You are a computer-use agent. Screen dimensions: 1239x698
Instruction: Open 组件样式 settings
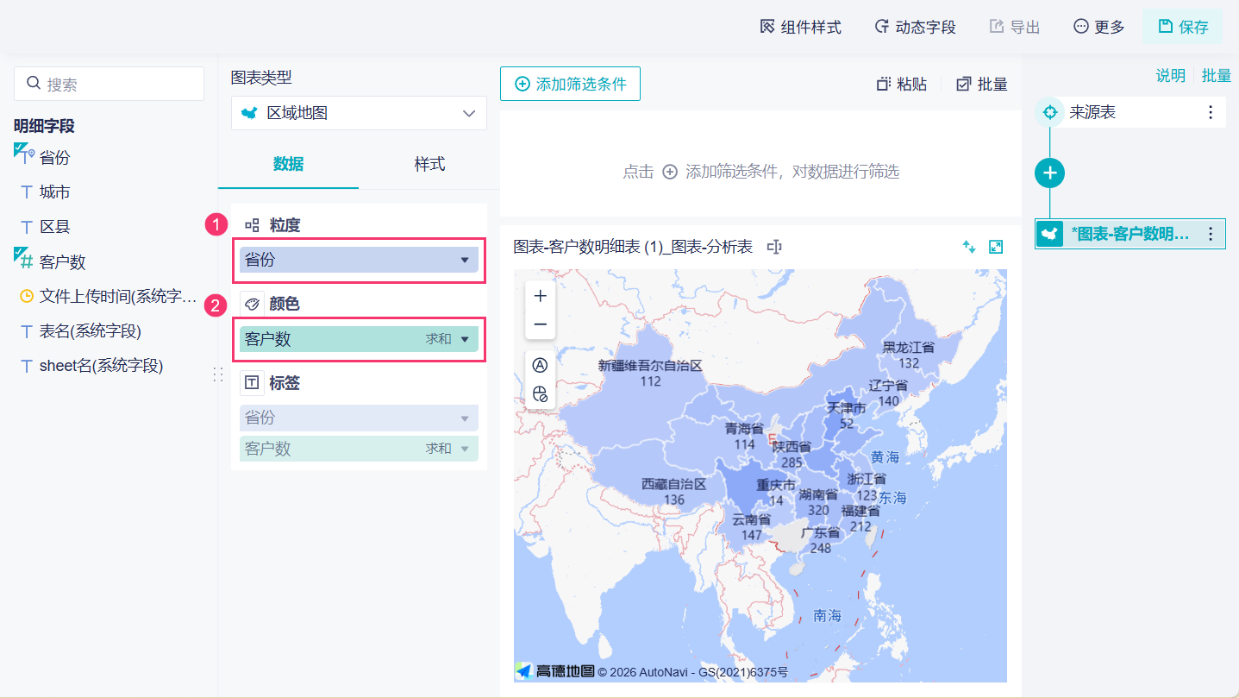click(x=800, y=27)
